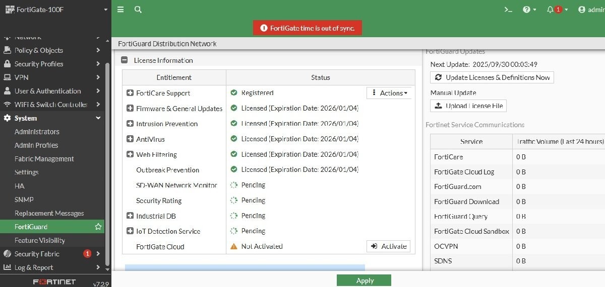Collapse the License Information section
Image resolution: width=605 pixels, height=287 pixels.
[125, 60]
